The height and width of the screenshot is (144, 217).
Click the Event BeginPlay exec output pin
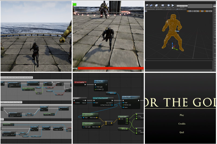tap(85, 85)
